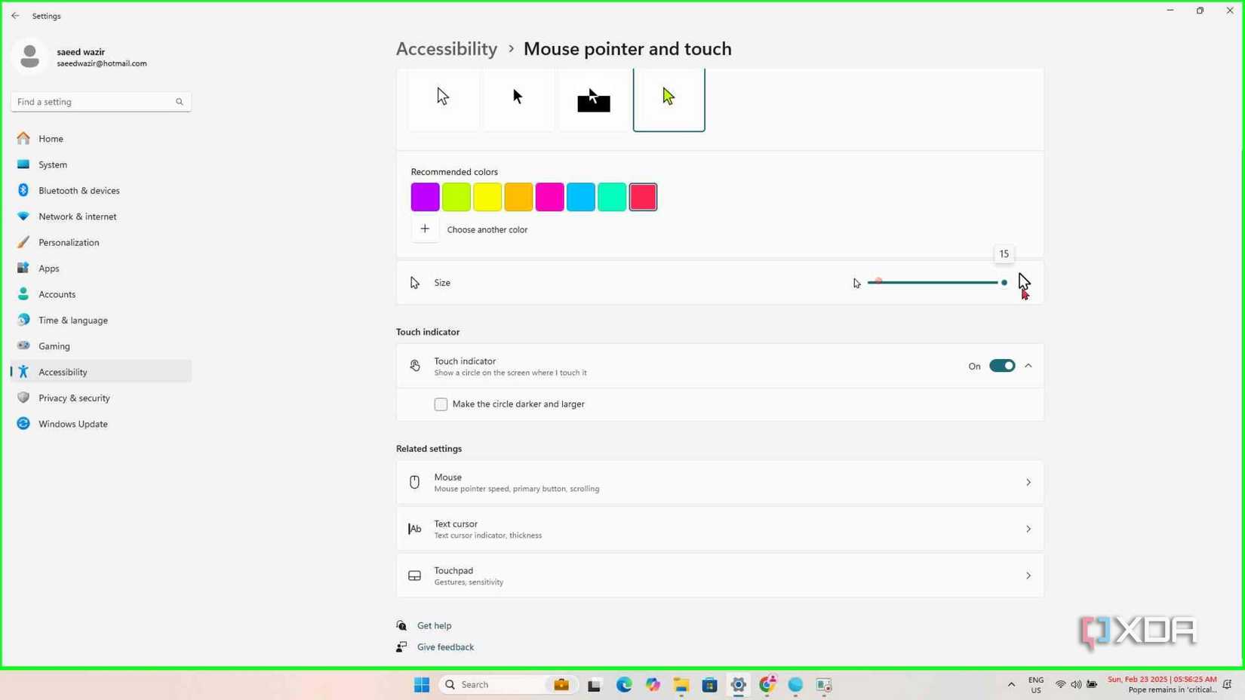Open File Explorer from the taskbar
The image size is (1245, 700).
tap(680, 684)
